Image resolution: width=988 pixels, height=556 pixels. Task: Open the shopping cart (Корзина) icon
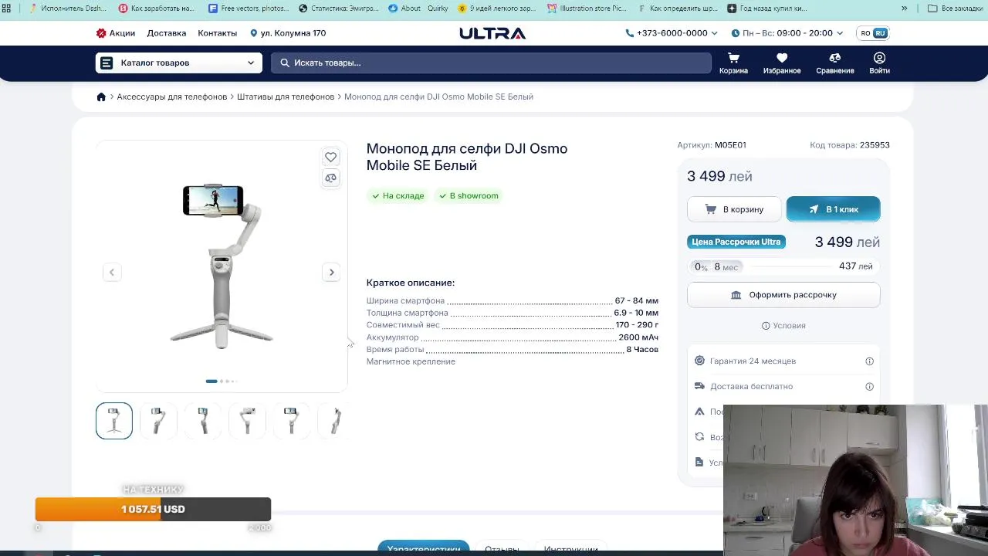pos(733,63)
